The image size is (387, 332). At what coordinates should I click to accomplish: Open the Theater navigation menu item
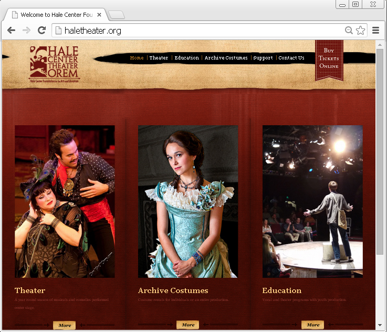pos(159,58)
